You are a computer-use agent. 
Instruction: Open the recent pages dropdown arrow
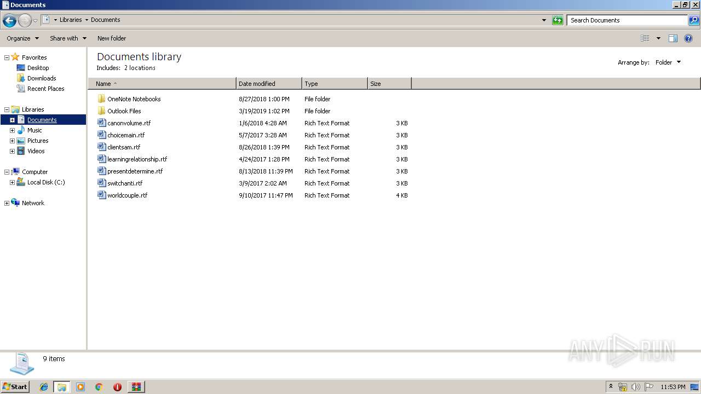coord(35,21)
